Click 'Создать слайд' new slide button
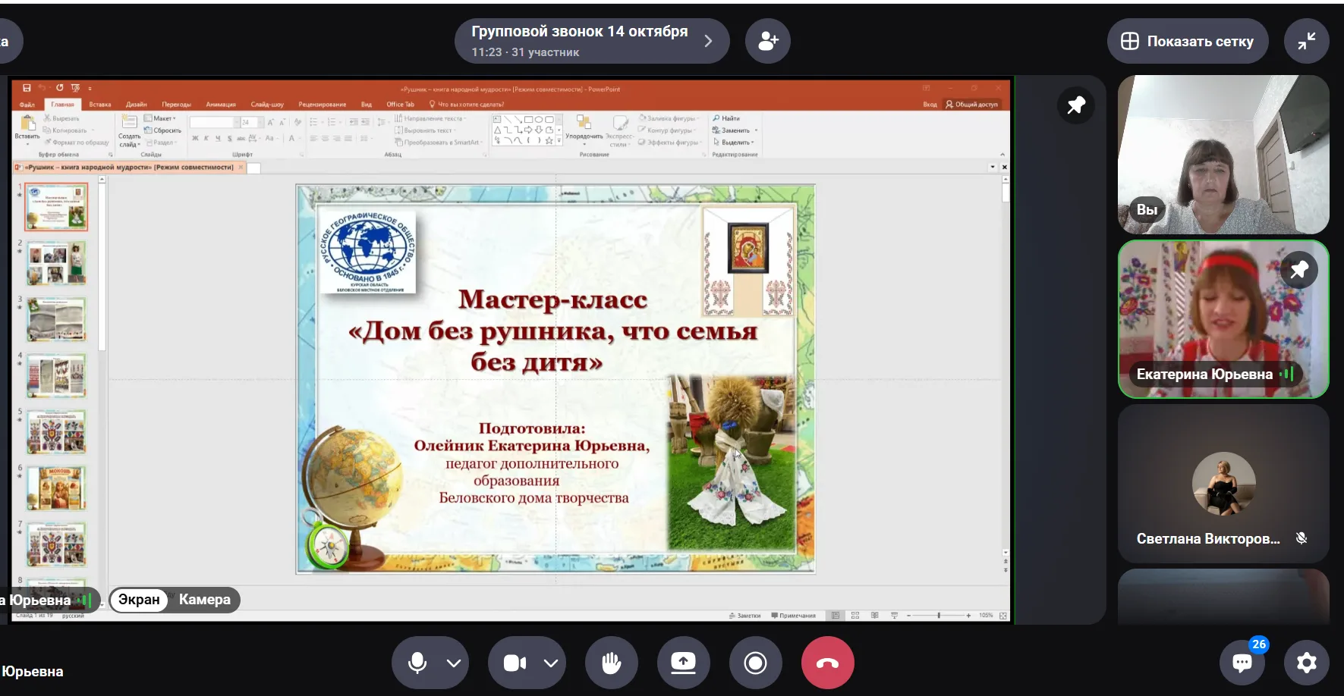Screen dimensions: 1344x696 pos(130,130)
